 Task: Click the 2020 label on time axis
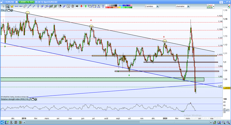[x=165, y=118]
